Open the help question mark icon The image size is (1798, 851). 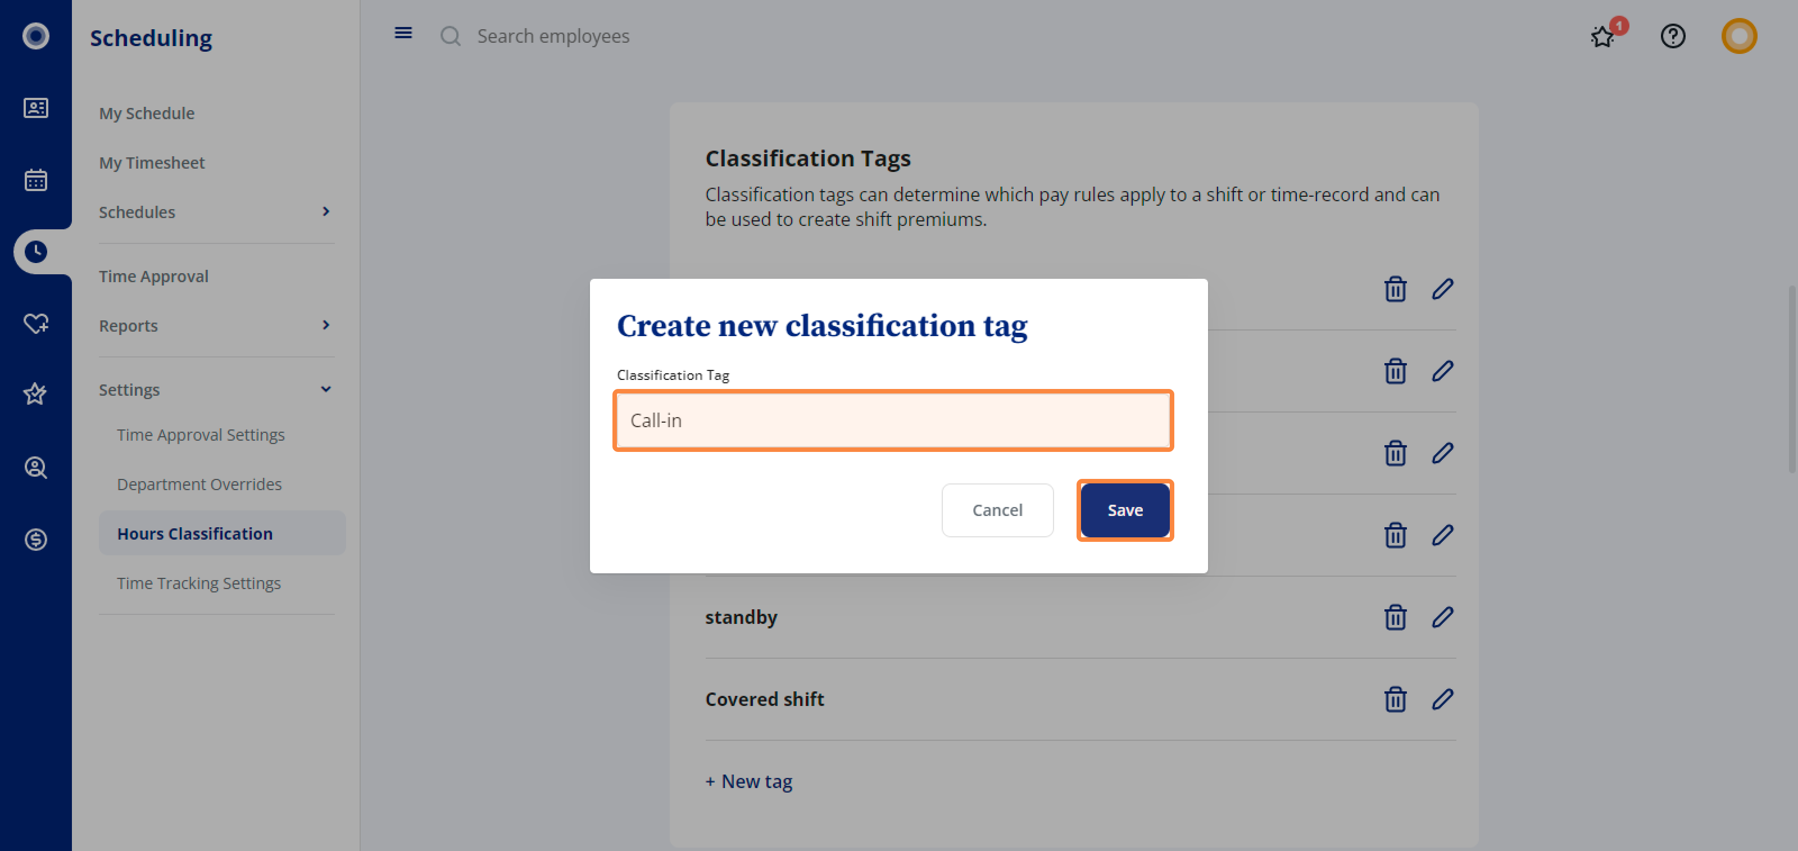pyautogui.click(x=1672, y=35)
